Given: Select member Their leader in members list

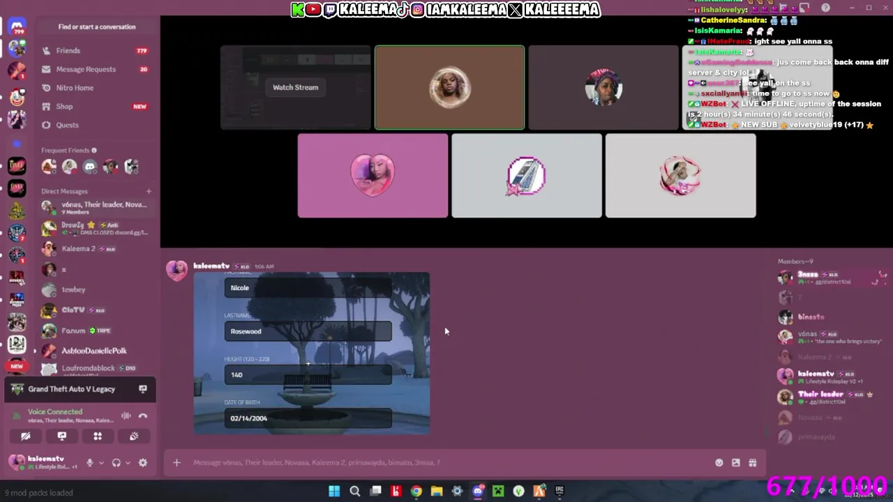Looking at the screenshot, I should click(832, 397).
